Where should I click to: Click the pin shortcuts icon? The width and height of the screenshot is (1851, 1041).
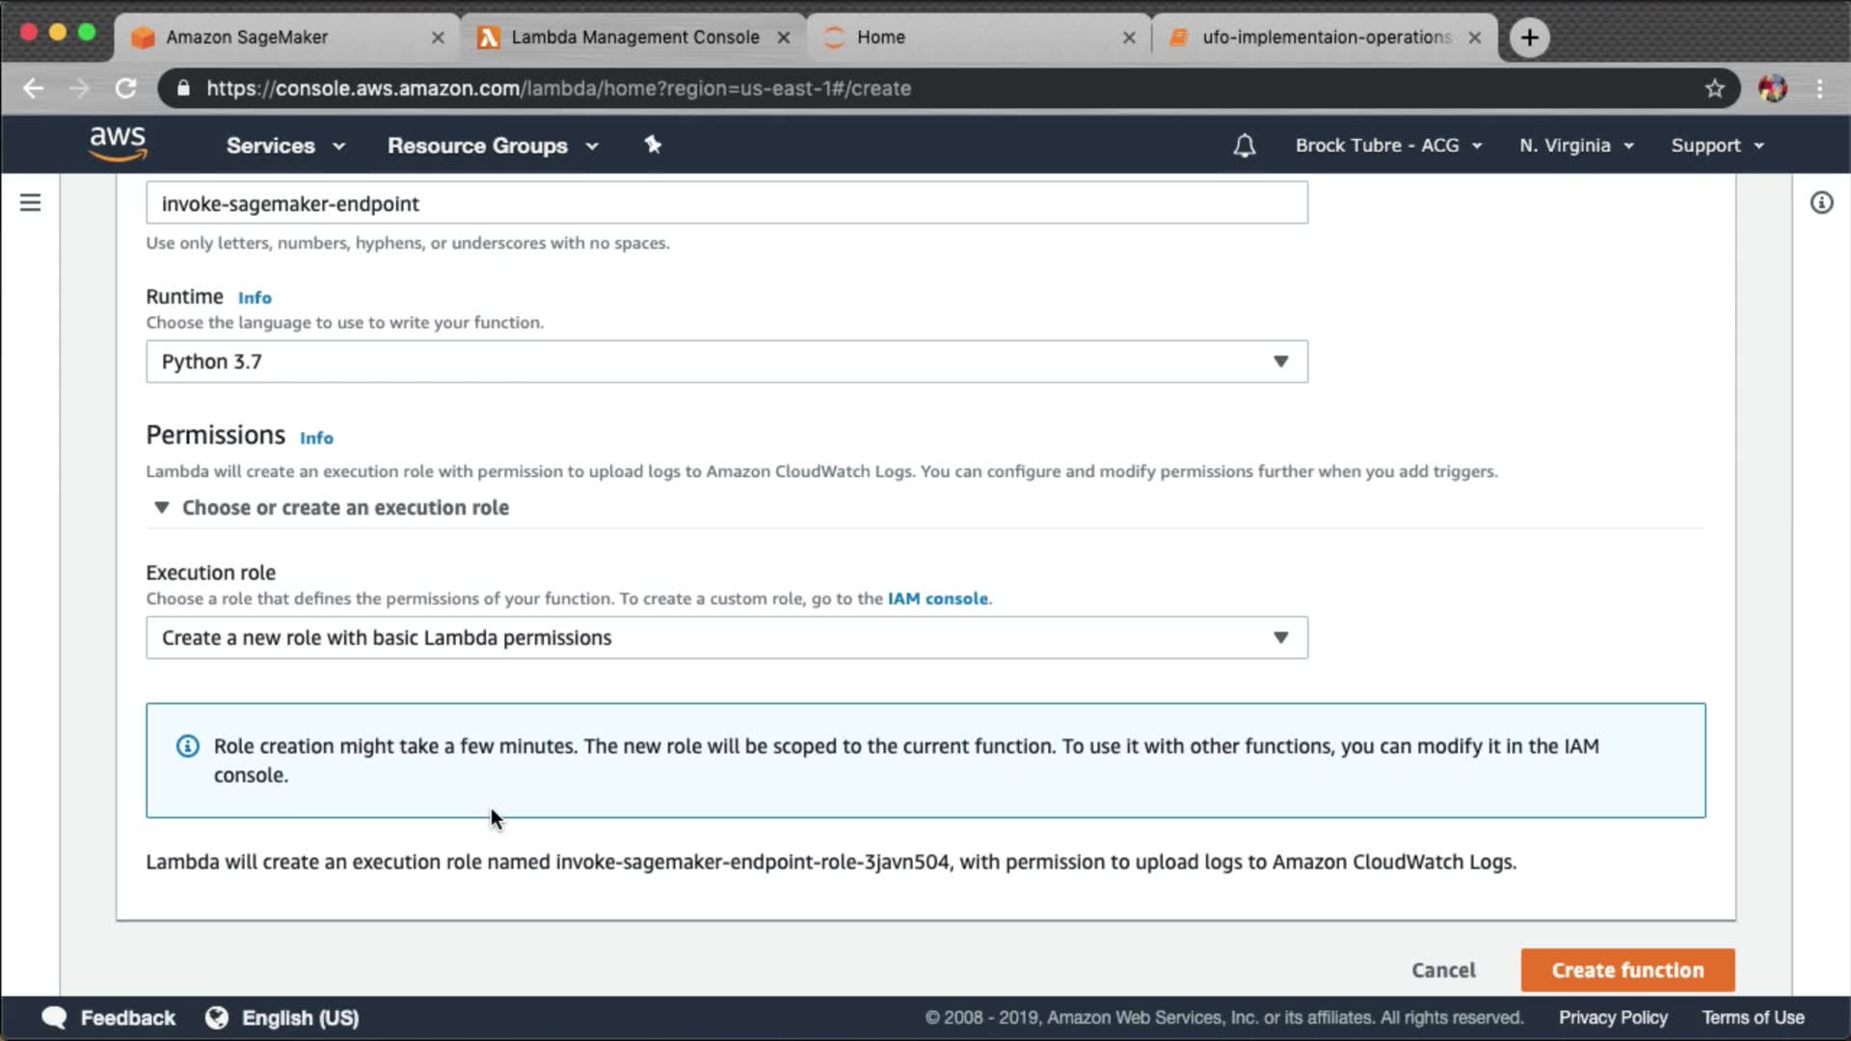click(653, 145)
